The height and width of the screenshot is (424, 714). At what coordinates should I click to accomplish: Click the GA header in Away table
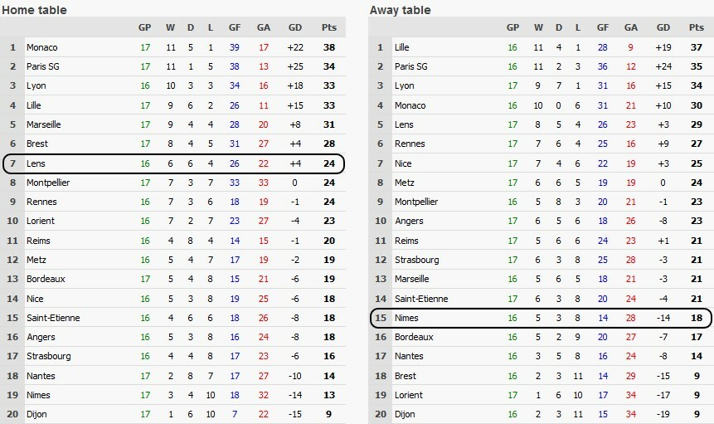pyautogui.click(x=632, y=27)
